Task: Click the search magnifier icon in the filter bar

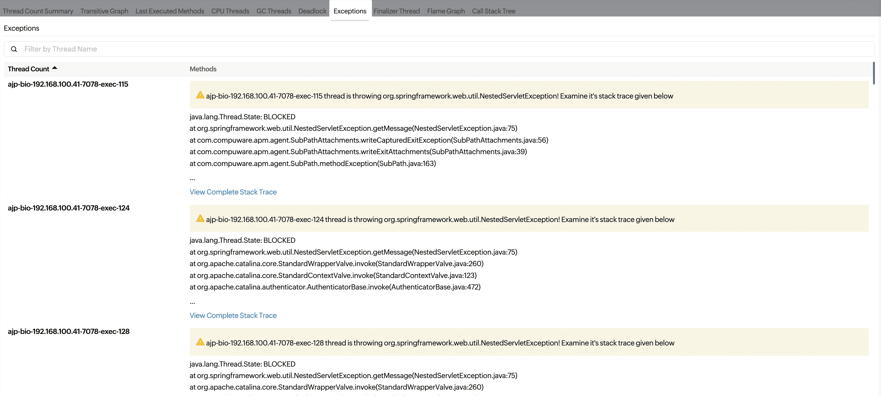Action: pos(14,49)
